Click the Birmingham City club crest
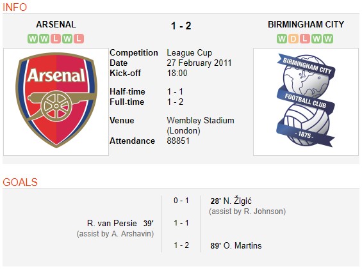 click(x=306, y=102)
